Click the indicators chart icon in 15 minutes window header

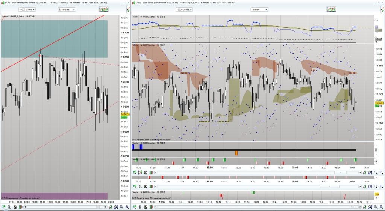(x=104, y=9)
